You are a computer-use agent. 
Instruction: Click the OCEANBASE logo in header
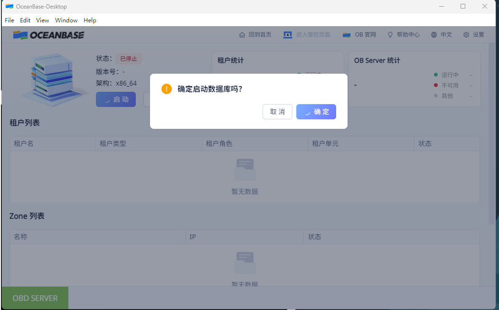point(49,35)
